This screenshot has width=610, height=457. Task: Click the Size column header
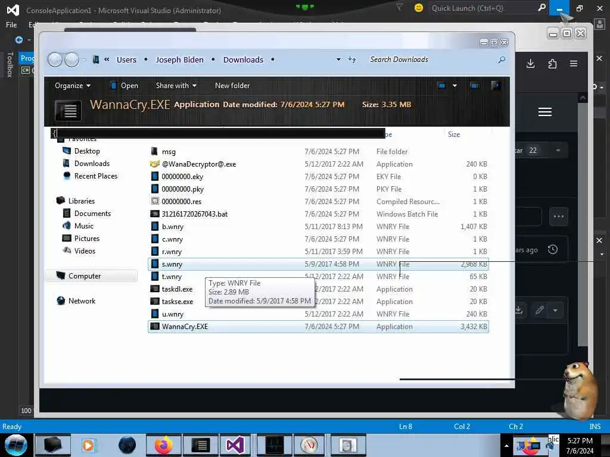click(x=453, y=134)
